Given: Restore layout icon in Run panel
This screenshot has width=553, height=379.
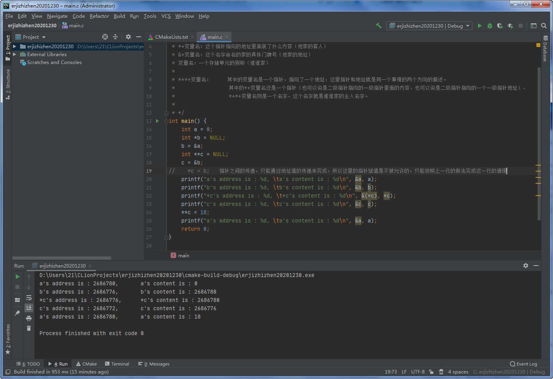Looking at the screenshot, I should [17, 300].
